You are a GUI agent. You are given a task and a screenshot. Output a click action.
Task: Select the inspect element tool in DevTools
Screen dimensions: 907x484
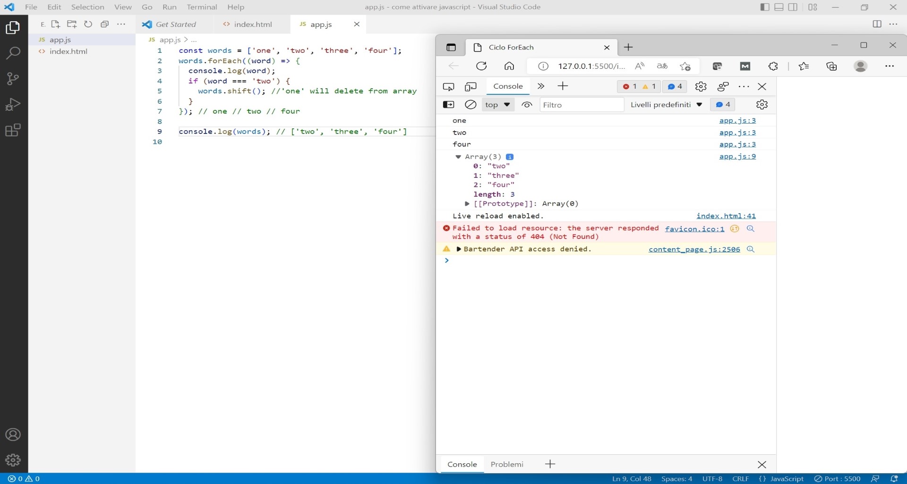click(x=448, y=86)
